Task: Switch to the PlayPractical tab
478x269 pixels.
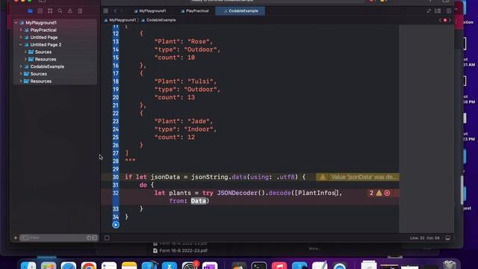Action: 195,11
